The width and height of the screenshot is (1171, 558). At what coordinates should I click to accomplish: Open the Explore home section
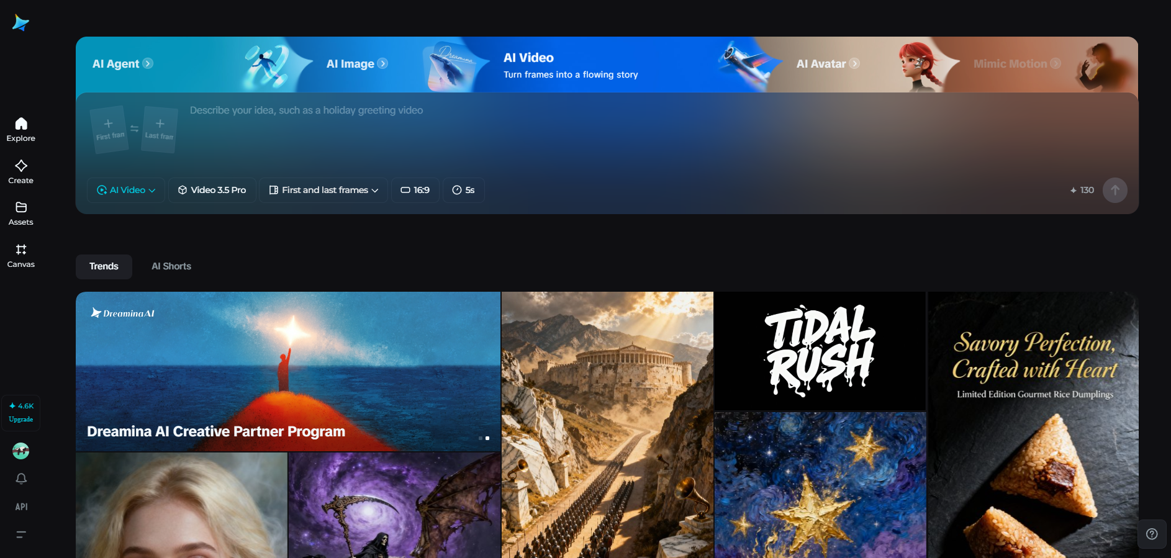pyautogui.click(x=21, y=130)
